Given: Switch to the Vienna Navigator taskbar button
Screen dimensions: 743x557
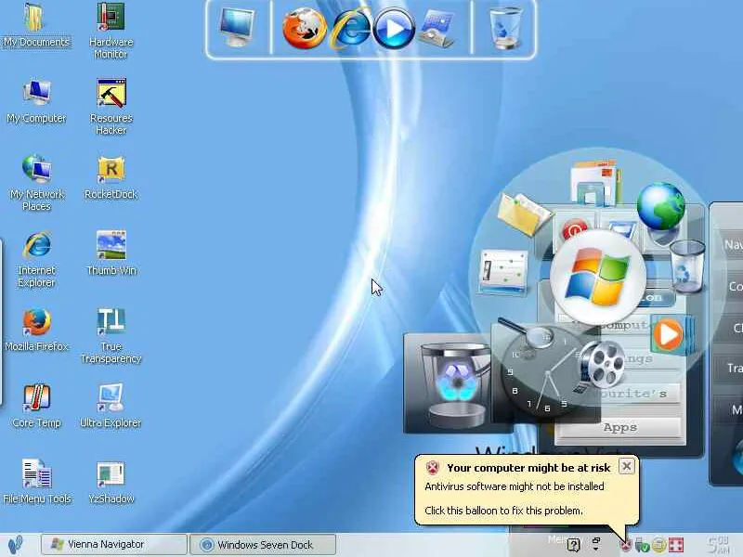Looking at the screenshot, I should click(113, 545).
